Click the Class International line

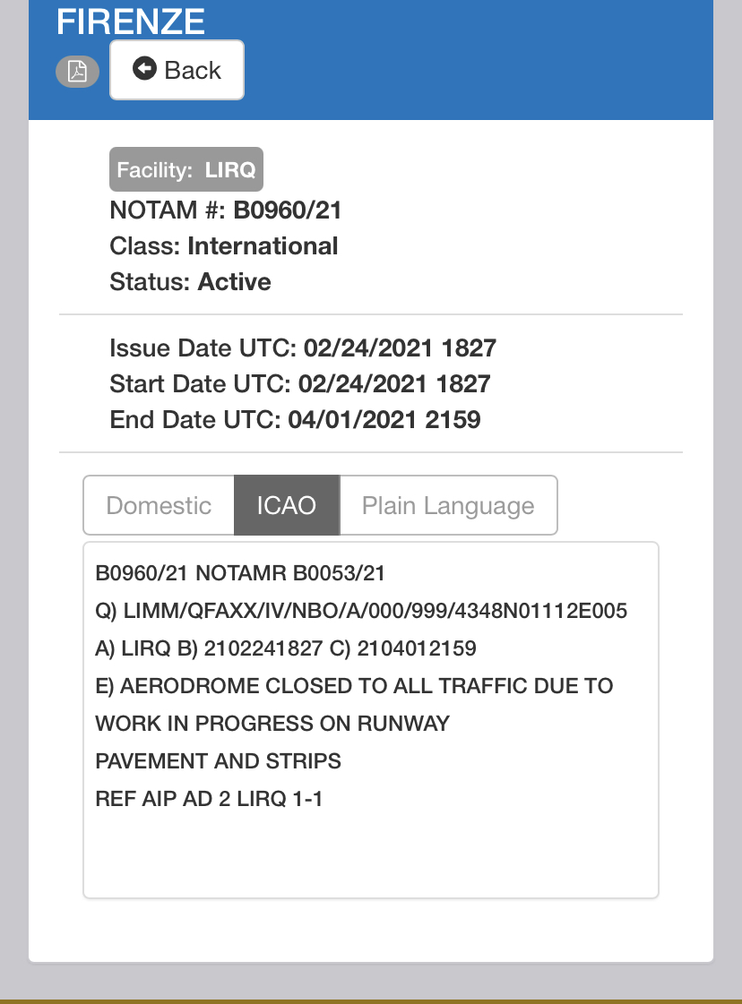coord(224,246)
